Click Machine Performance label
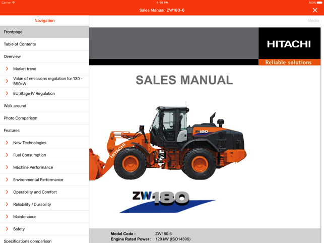The width and height of the screenshot is (324, 243). [33, 167]
